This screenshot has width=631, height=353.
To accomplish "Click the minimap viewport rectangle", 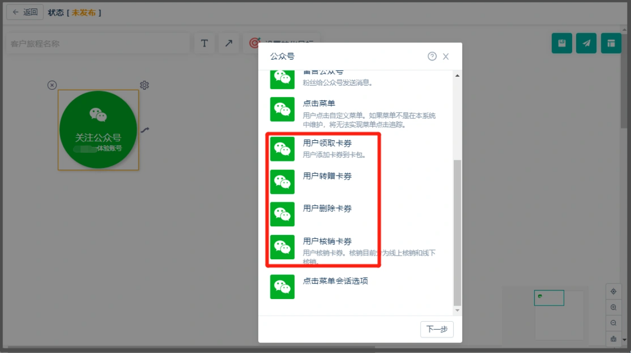I will coord(549,298).
